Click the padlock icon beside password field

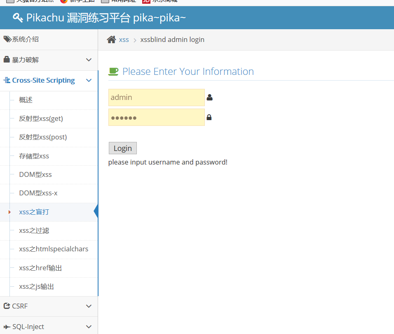click(x=209, y=117)
